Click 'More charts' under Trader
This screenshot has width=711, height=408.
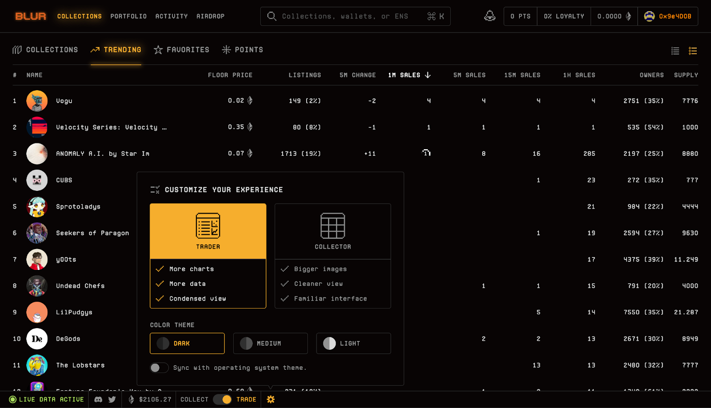coord(192,269)
